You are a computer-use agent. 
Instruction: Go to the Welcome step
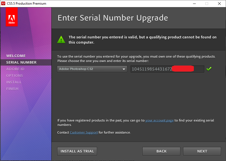coord(16,56)
